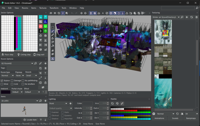Click the light Color swatch field
Viewport: 200px width, 126px height.
(x=87, y=103)
